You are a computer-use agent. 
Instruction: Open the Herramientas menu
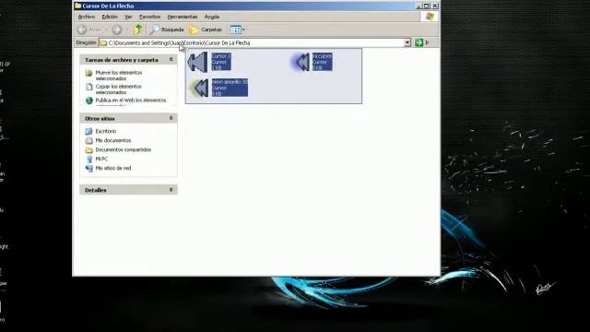pos(183,17)
